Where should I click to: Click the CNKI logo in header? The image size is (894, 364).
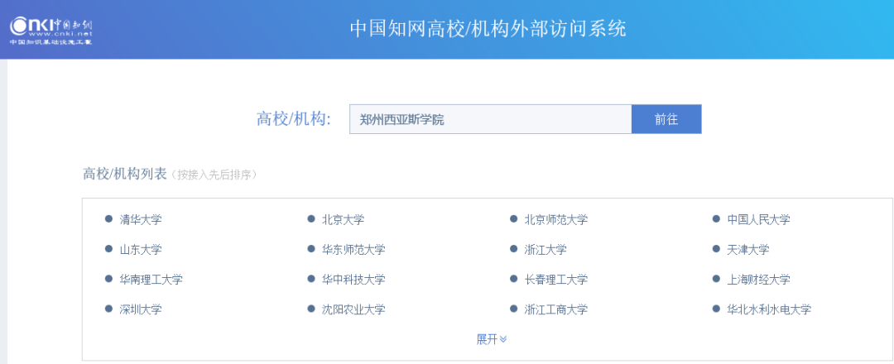pos(51,31)
